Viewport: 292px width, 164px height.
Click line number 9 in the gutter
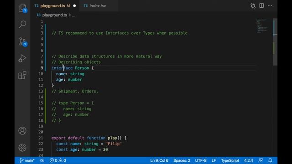pos(42,68)
